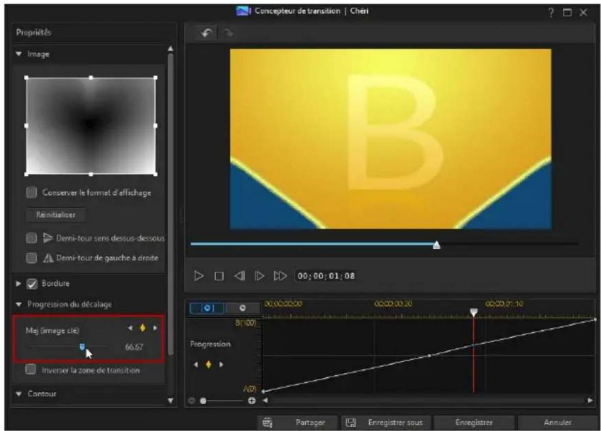
Task: Click the A(0) axis label
Action: point(249,389)
